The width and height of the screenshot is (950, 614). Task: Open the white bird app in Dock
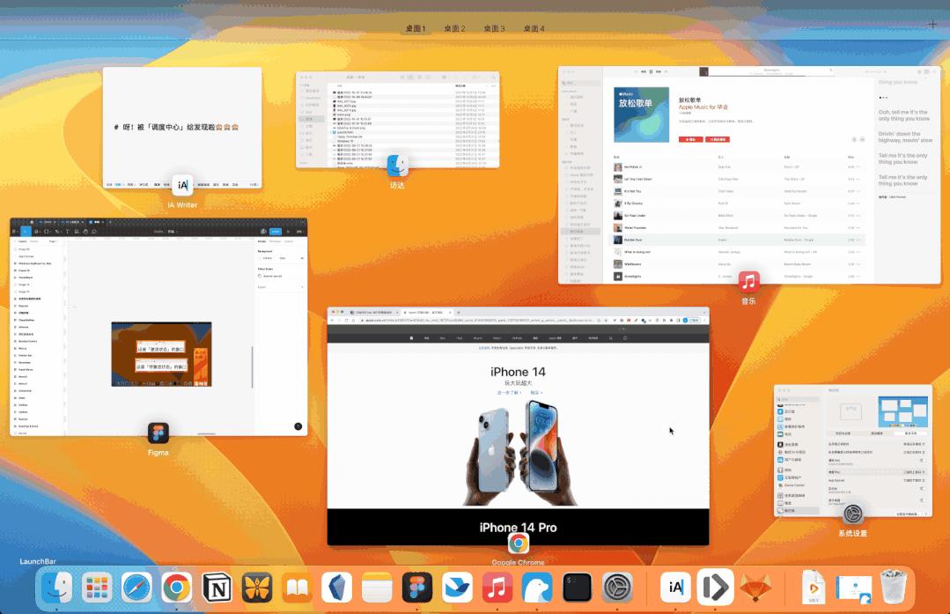coord(537,588)
